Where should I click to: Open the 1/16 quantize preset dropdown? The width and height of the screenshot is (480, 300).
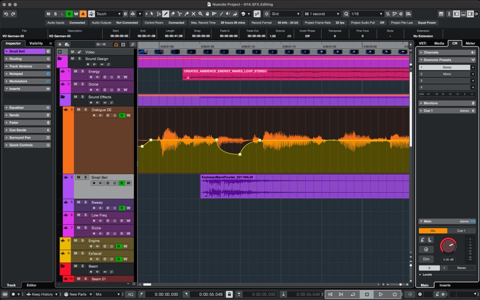click(365, 14)
